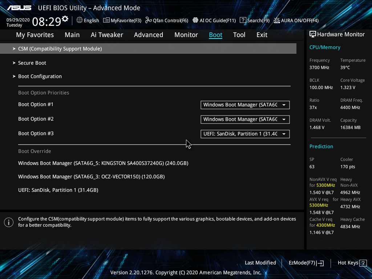Open Boot Option #3 SanDisk dropdown

(x=245, y=134)
